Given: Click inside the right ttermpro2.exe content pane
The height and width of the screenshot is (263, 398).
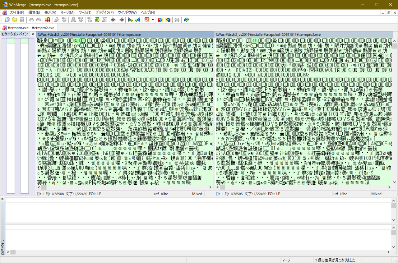Looking at the screenshot, I should click(x=304, y=111).
